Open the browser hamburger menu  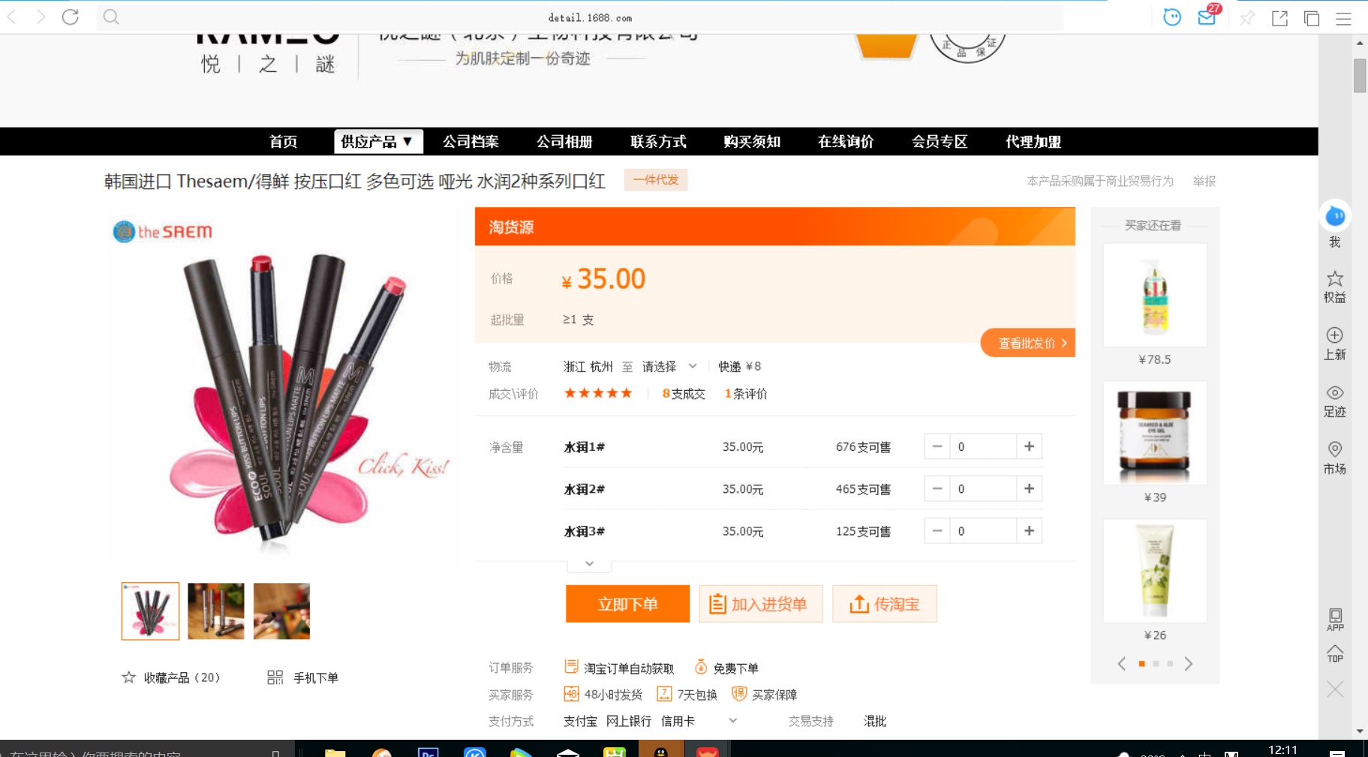pos(1343,18)
